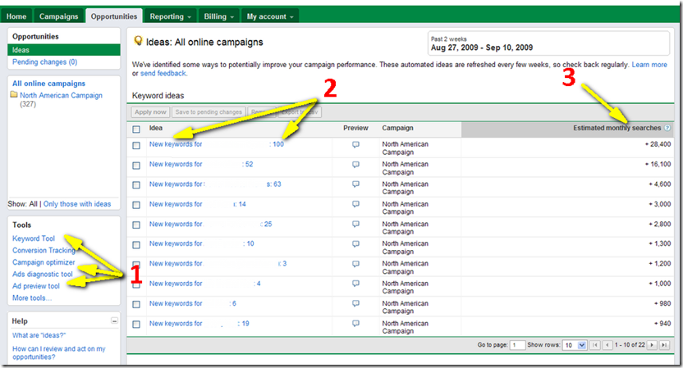Open preview icon for the +1,000 searches row
The image size is (683, 368).
tap(356, 284)
